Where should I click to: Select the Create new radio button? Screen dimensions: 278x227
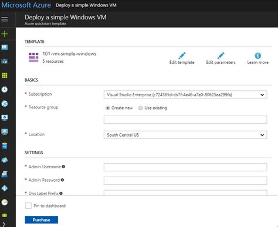[x=107, y=108]
